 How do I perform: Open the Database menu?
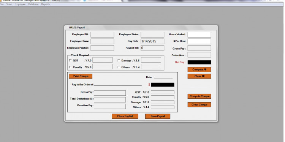pyautogui.click(x=33, y=4)
